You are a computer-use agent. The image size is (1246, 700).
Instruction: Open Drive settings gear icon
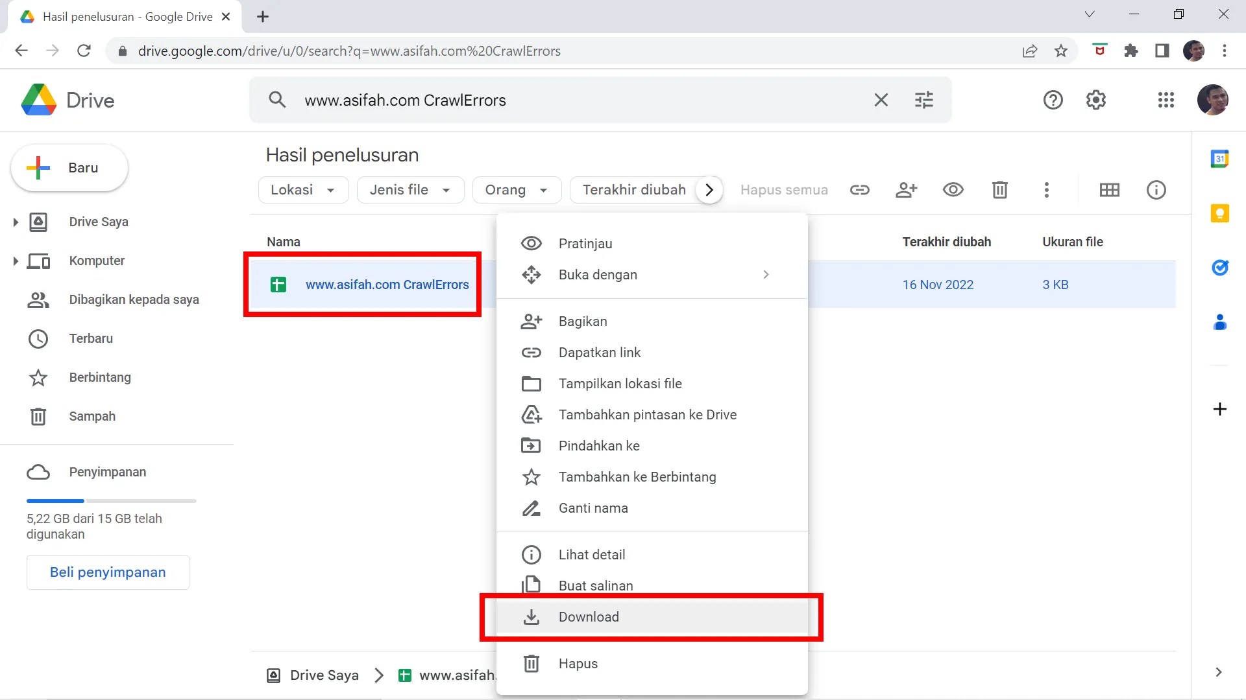pyautogui.click(x=1096, y=100)
